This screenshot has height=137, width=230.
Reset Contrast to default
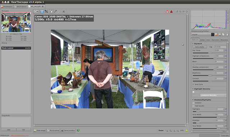click(x=226, y=79)
